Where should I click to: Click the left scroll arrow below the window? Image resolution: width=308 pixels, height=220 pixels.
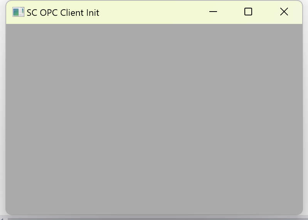click(2, 218)
